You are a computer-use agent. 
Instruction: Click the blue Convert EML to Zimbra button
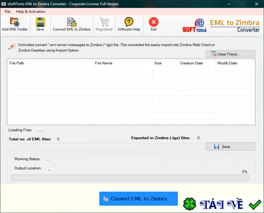[x=138, y=198]
